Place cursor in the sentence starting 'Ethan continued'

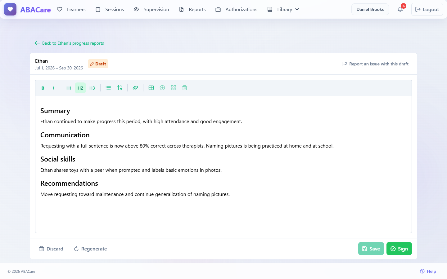pyautogui.click(x=141, y=122)
